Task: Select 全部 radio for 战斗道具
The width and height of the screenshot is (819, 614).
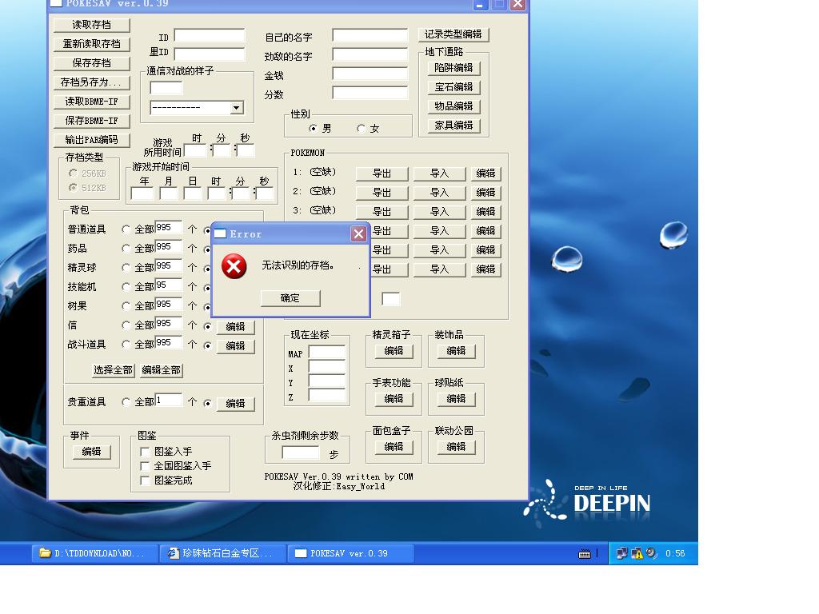Action: point(126,345)
